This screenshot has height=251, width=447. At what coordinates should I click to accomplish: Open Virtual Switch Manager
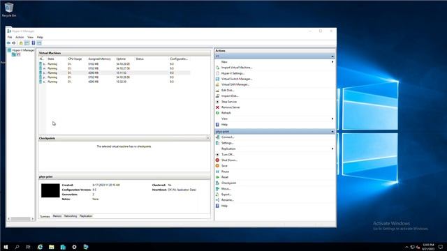(237, 79)
